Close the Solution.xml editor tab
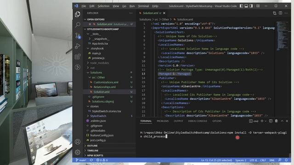Screen dimensions: 294x165 (164, 13)
